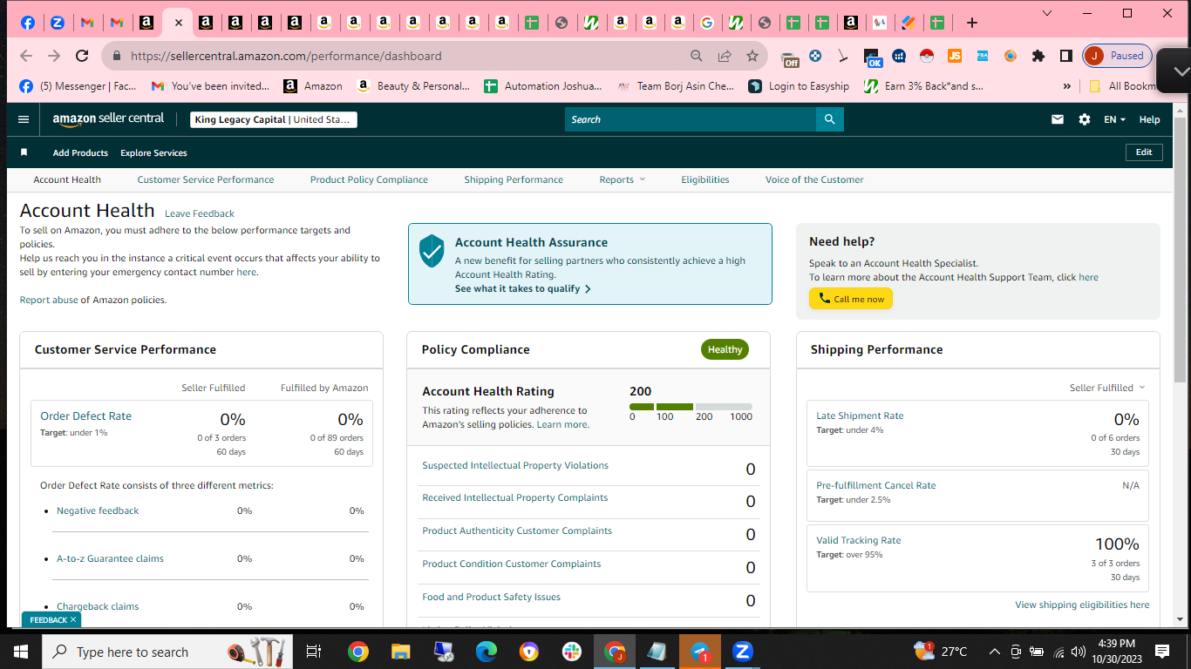Viewport: 1191px width, 669px height.
Task: Open King Legacy Capital account switcher
Action: [274, 119]
